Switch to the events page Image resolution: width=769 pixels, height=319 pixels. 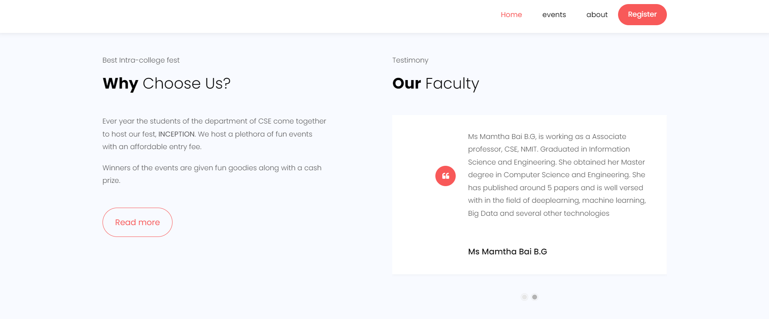(x=554, y=15)
